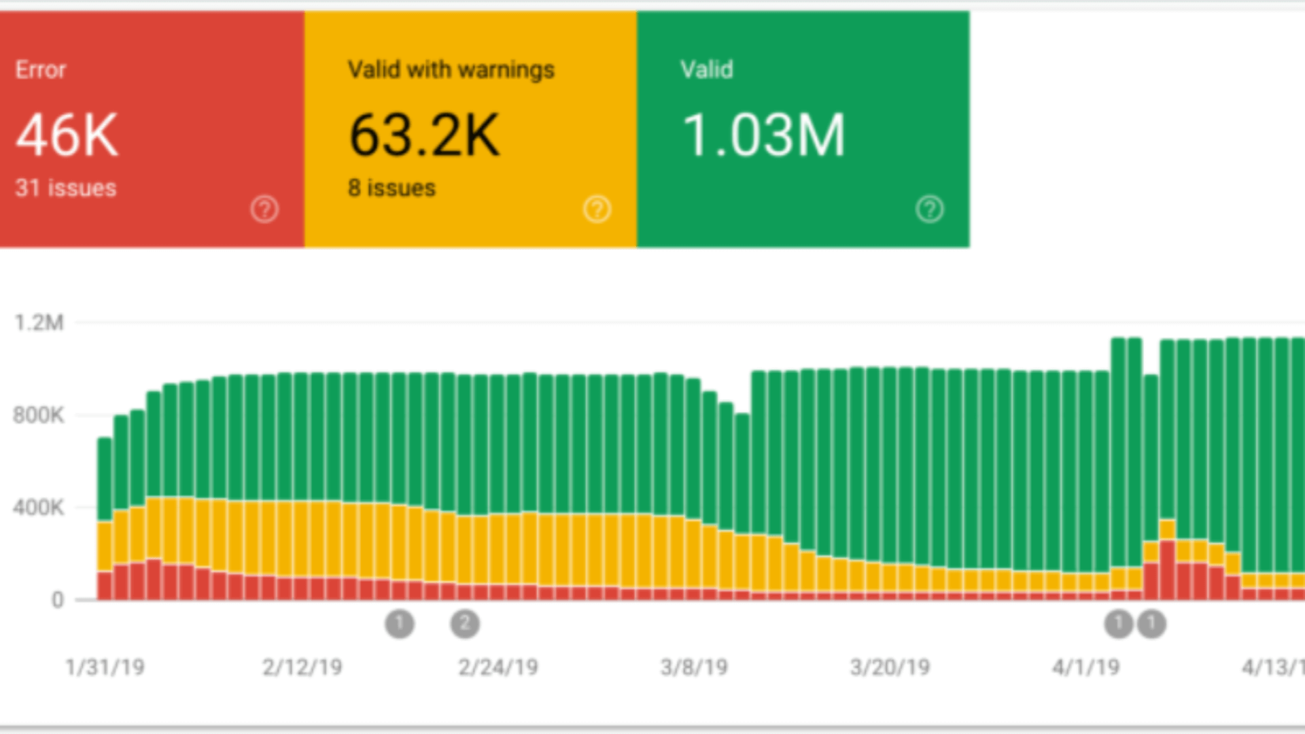The height and width of the screenshot is (734, 1305).
Task: Open the 31 issues list under Error
Action: [65, 188]
